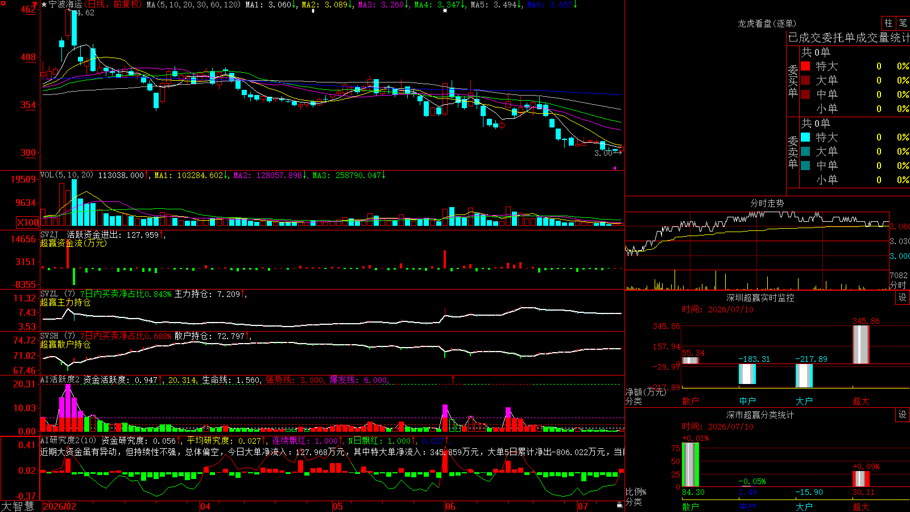Click the magenta triangle arrow under the K-line chart
The image size is (910, 512).
point(614,168)
